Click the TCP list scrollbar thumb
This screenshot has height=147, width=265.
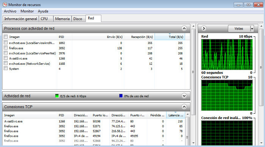pos(187,137)
